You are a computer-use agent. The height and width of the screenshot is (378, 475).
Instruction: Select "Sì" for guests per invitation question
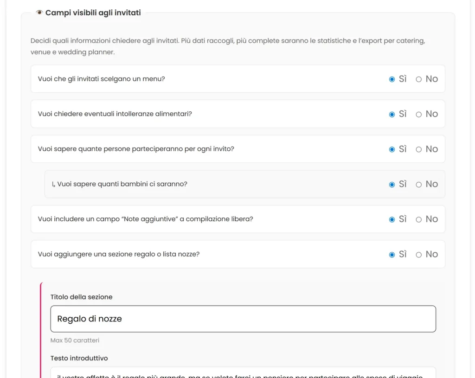tap(392, 149)
